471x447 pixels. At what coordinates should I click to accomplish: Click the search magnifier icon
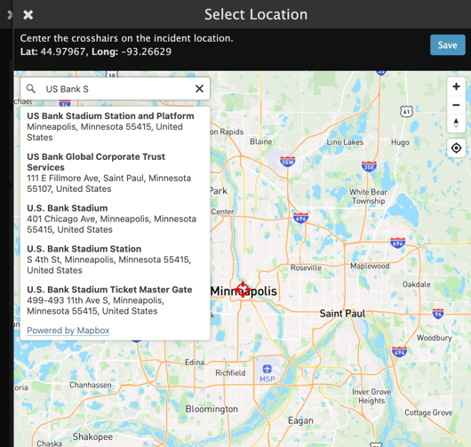[30, 89]
